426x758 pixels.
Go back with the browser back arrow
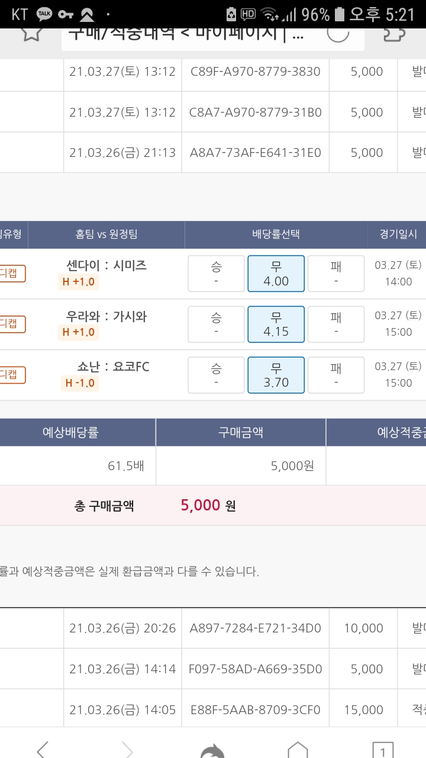click(43, 748)
